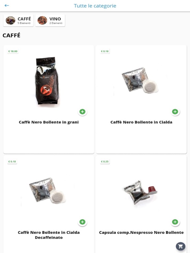The image size is (190, 253).
Task: Open Caffè Nero Bollente in Cialda title
Action: click(142, 122)
